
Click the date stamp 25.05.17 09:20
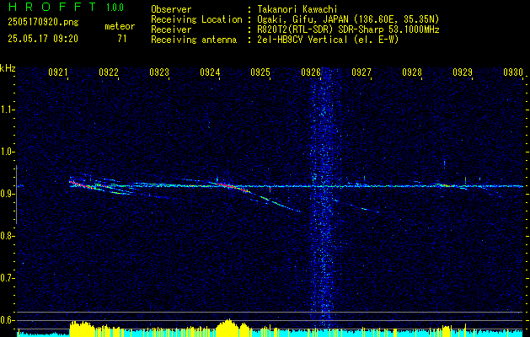(43, 39)
